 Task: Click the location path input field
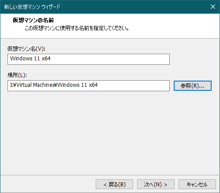click(x=89, y=85)
